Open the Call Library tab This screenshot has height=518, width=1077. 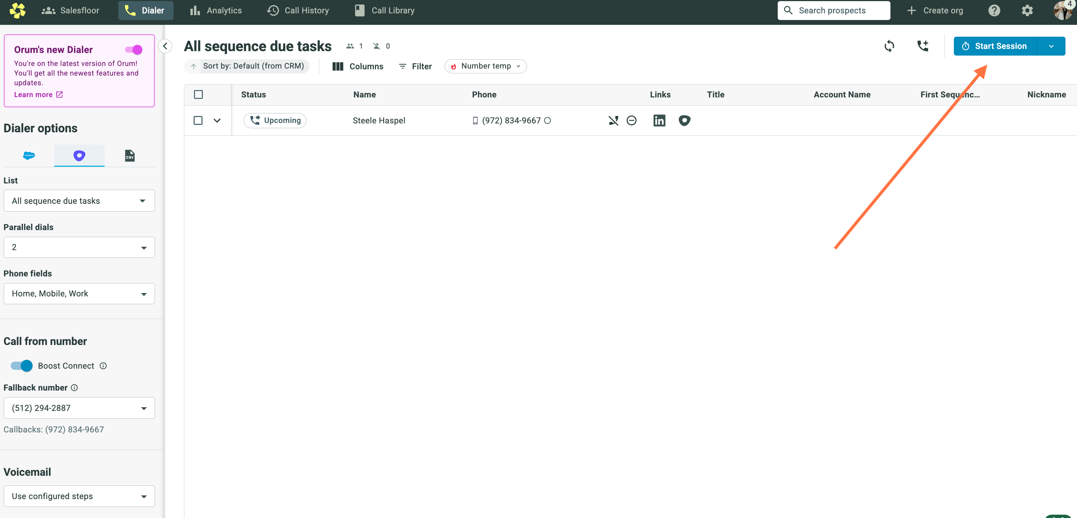[x=385, y=10]
